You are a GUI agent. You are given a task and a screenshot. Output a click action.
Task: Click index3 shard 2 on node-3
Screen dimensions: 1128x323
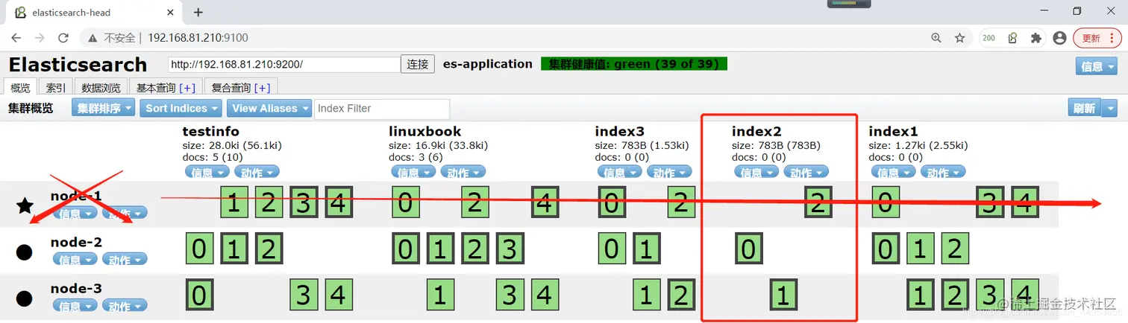680,295
